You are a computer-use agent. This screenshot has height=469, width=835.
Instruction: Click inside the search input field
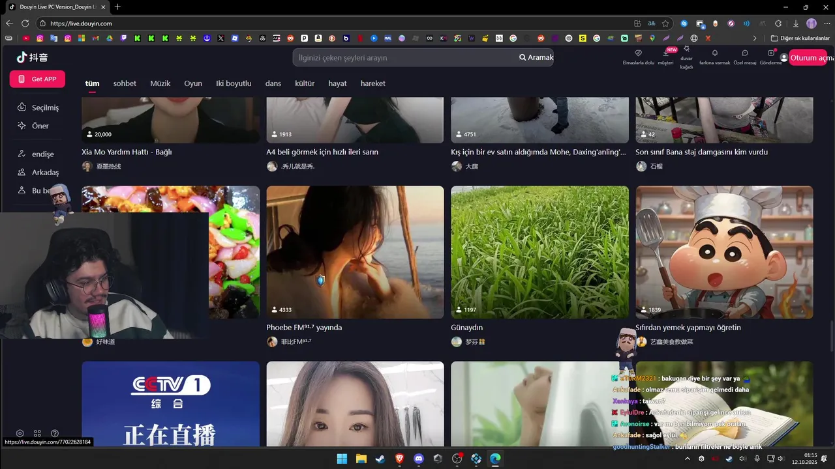click(x=404, y=57)
